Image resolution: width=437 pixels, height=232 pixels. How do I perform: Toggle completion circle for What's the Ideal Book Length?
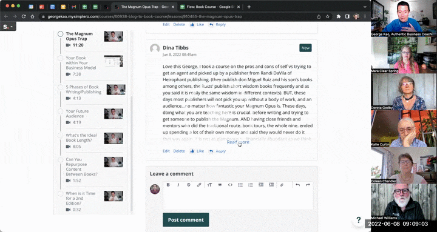coord(61,136)
